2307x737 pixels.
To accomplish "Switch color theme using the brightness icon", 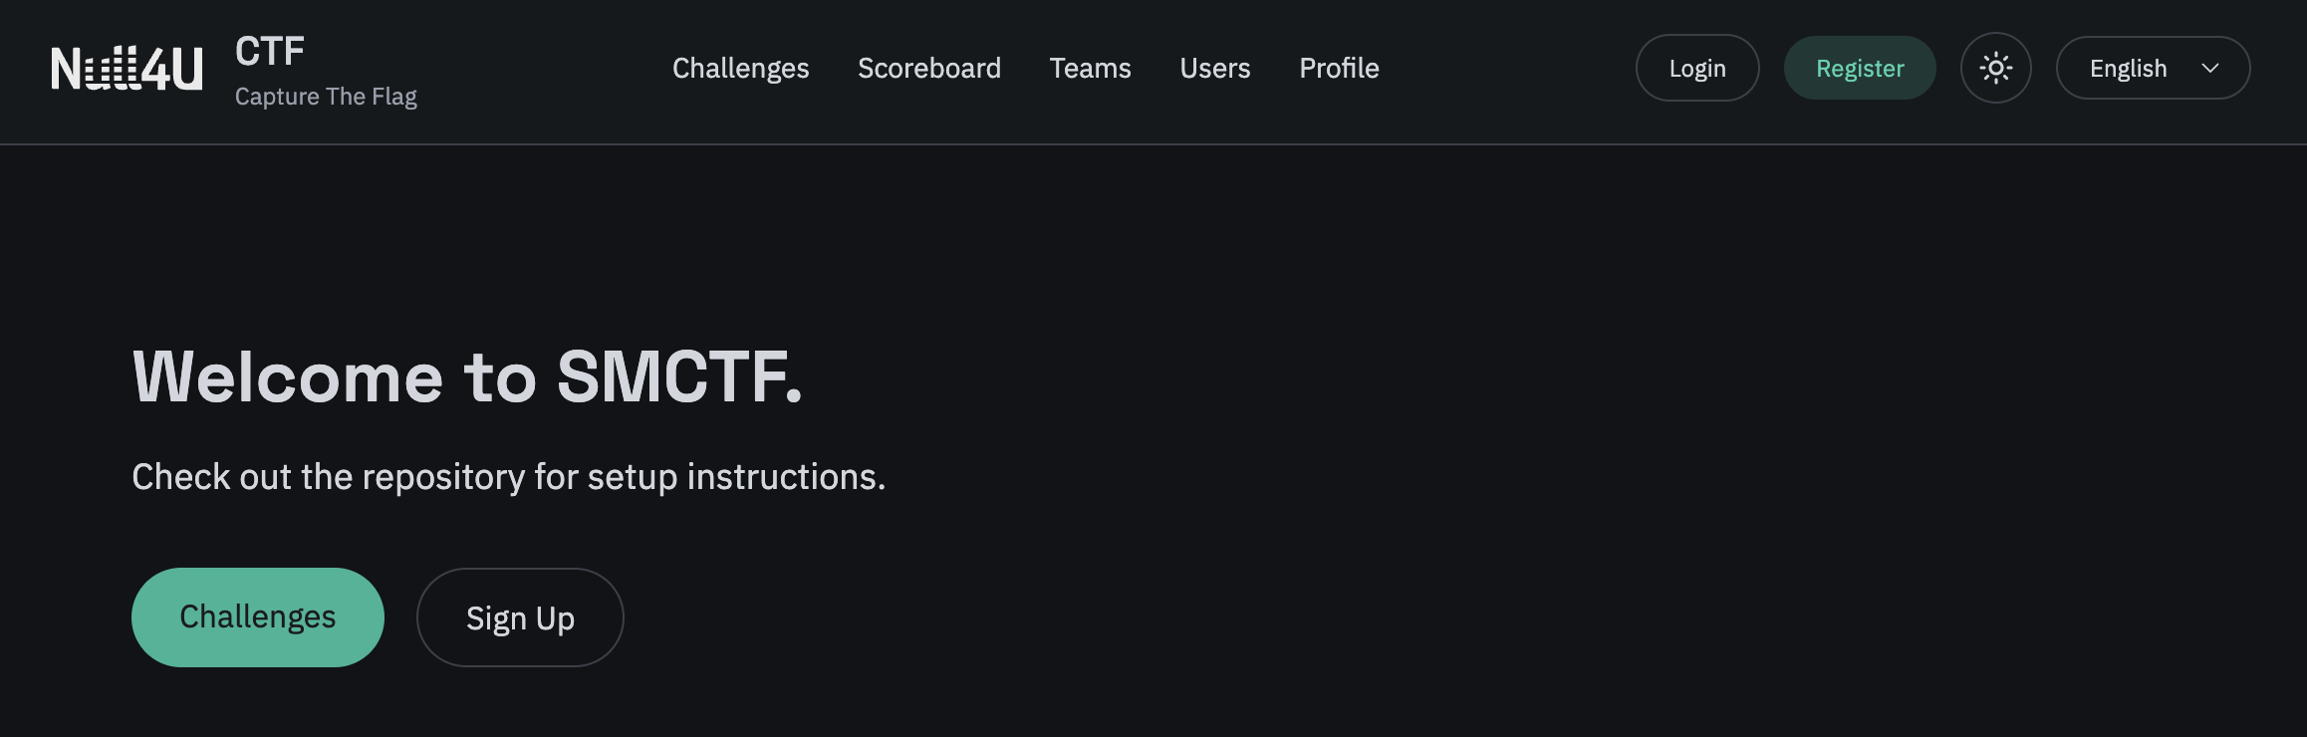I will coord(1995,68).
